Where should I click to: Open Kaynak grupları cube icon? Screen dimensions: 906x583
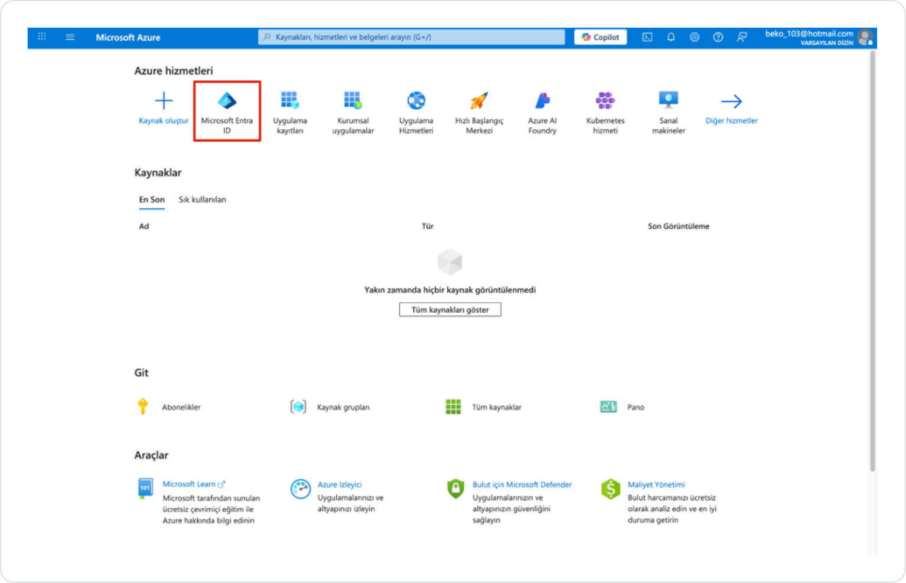[x=298, y=407]
